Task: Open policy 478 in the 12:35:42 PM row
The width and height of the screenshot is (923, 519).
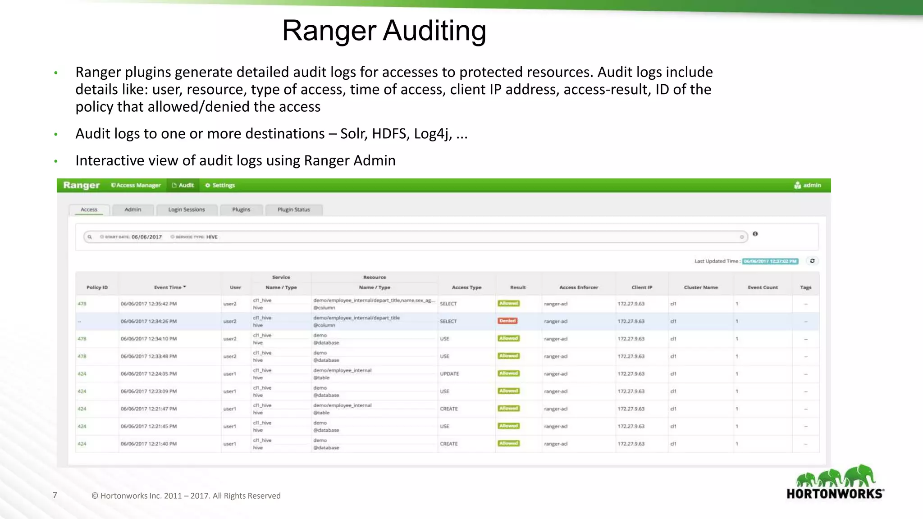Action: [82, 304]
